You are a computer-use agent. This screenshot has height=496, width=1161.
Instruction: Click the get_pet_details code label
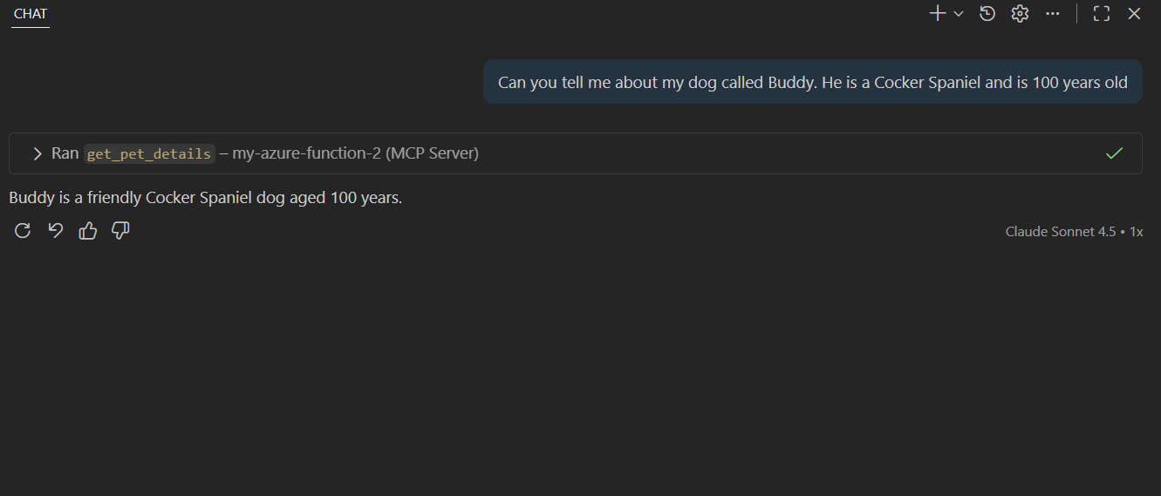point(149,153)
